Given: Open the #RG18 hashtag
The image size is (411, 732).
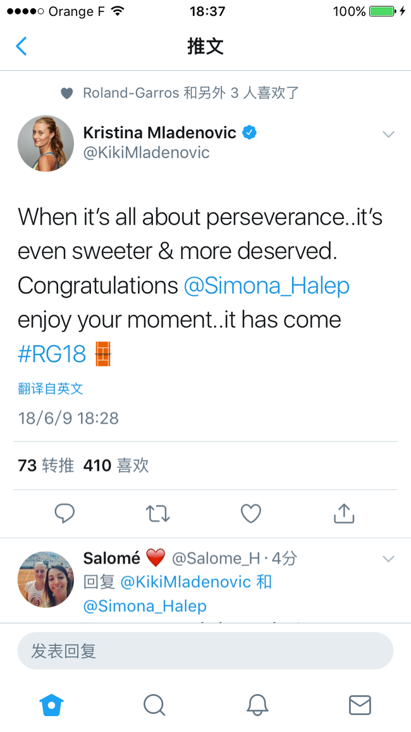Looking at the screenshot, I should [x=52, y=355].
